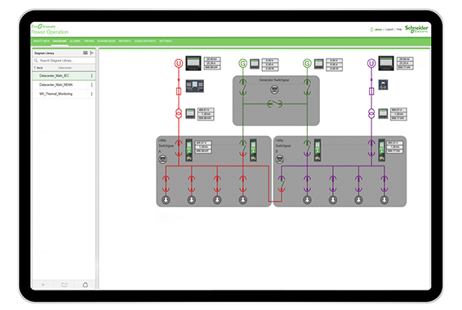462x310 pixels.
Task: Collapse the Diagram Library panel
Action: [x=92, y=53]
